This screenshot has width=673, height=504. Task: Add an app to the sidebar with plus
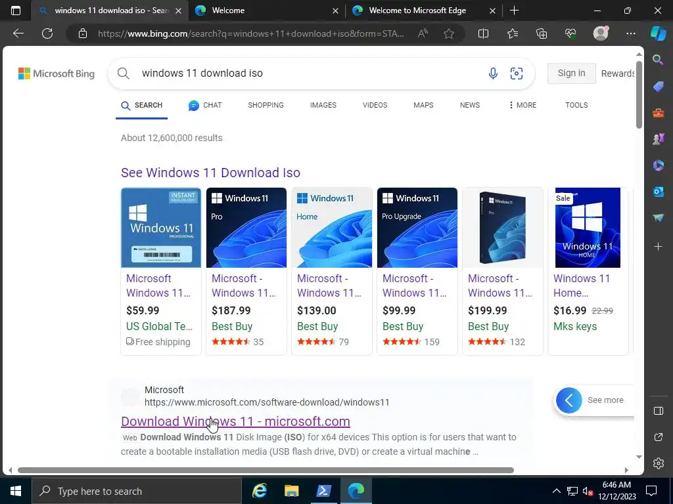click(x=658, y=247)
